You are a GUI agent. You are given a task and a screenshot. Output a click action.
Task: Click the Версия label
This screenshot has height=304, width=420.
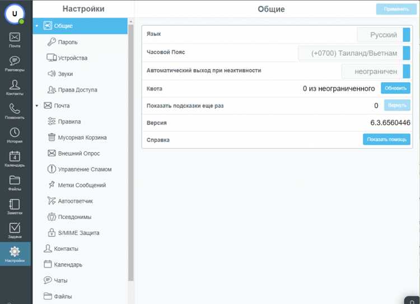[156, 123]
